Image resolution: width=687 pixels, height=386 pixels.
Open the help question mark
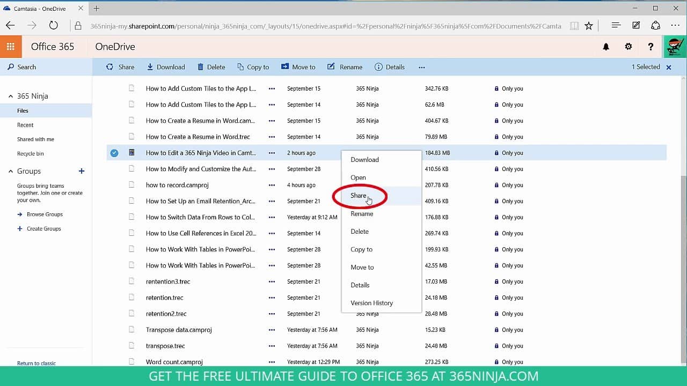(651, 47)
